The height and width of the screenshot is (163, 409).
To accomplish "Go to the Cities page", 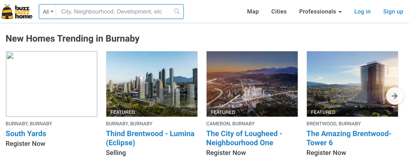I will [279, 11].
